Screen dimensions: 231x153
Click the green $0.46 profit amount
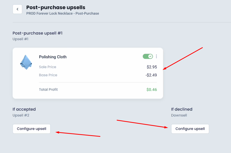pyautogui.click(x=152, y=90)
